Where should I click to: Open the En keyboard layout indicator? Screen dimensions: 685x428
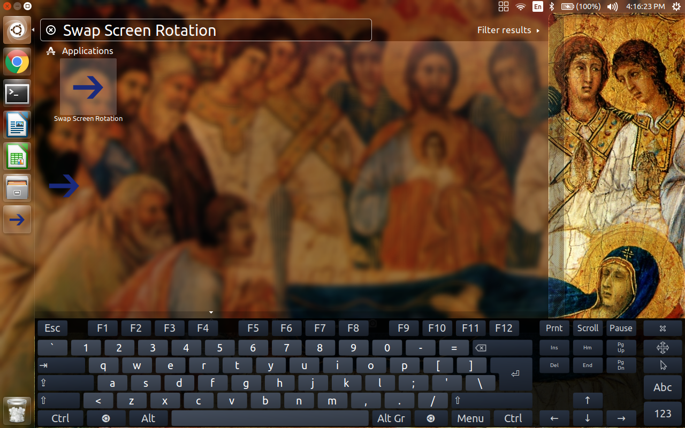coord(537,6)
